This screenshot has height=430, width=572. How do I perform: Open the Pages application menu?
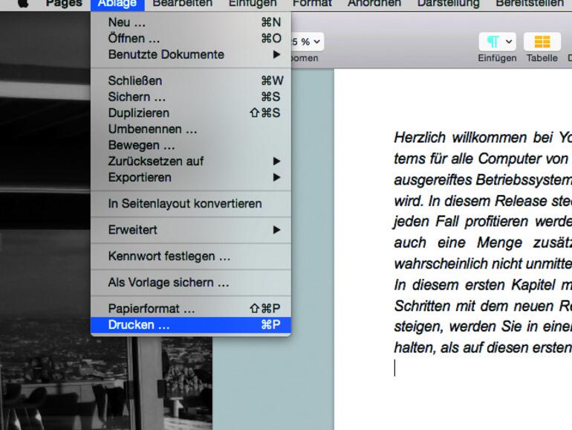[x=64, y=4]
